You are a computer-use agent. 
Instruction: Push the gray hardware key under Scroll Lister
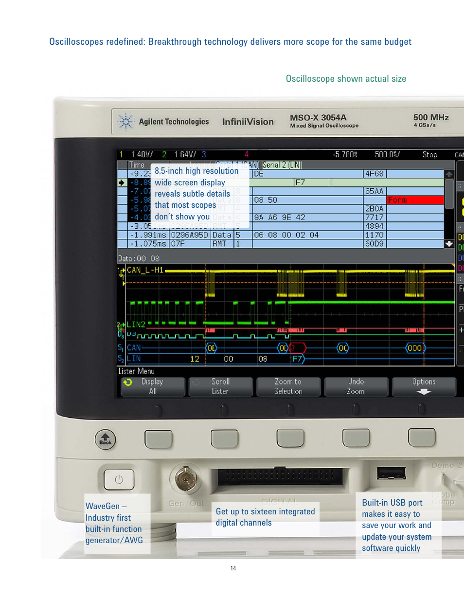(x=224, y=438)
